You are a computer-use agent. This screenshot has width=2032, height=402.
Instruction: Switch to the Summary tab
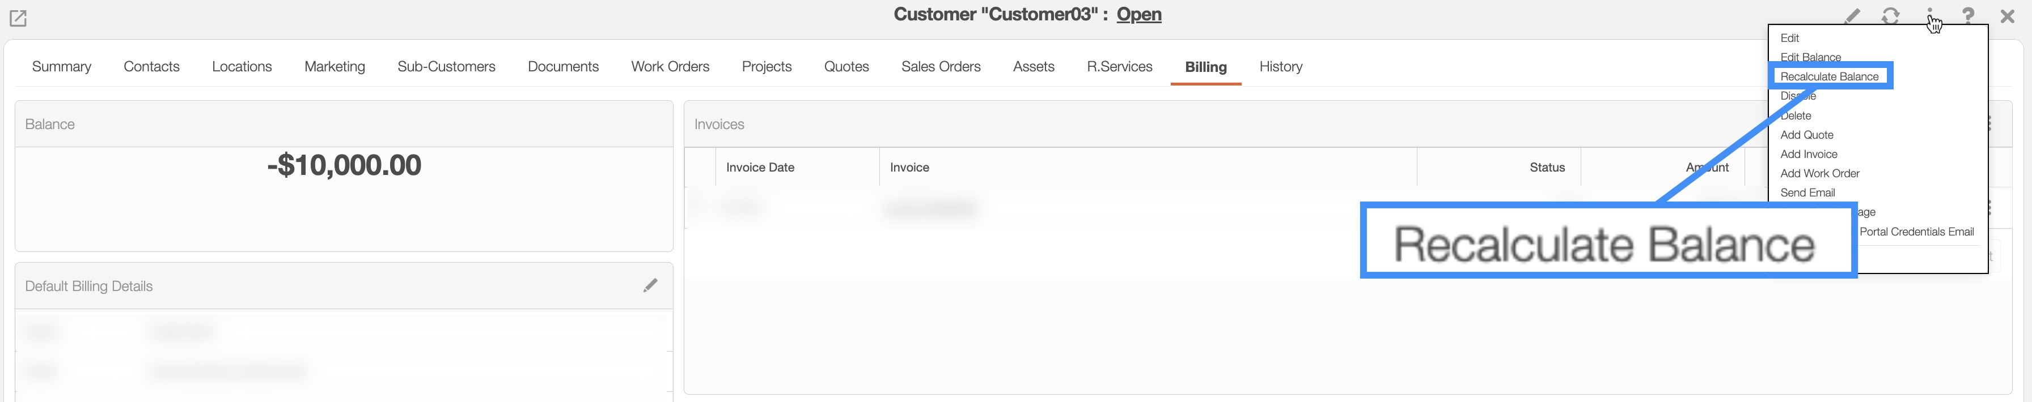click(62, 67)
